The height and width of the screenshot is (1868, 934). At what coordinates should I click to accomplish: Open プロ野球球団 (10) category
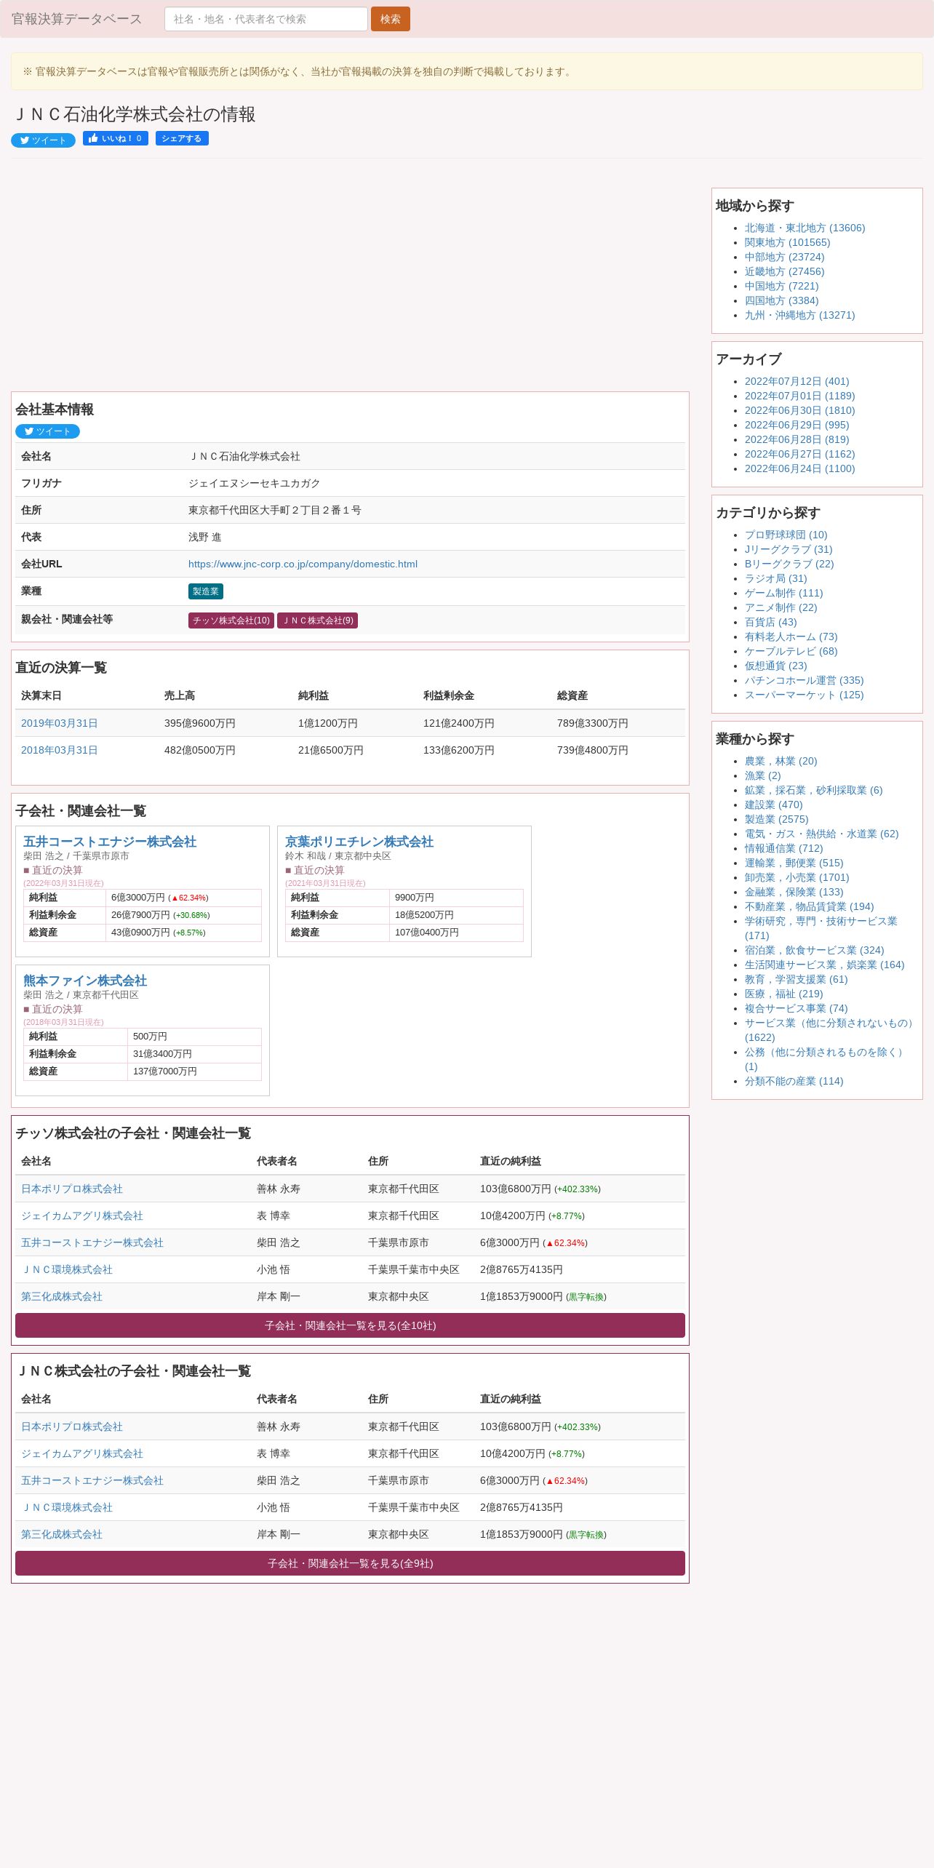point(786,535)
